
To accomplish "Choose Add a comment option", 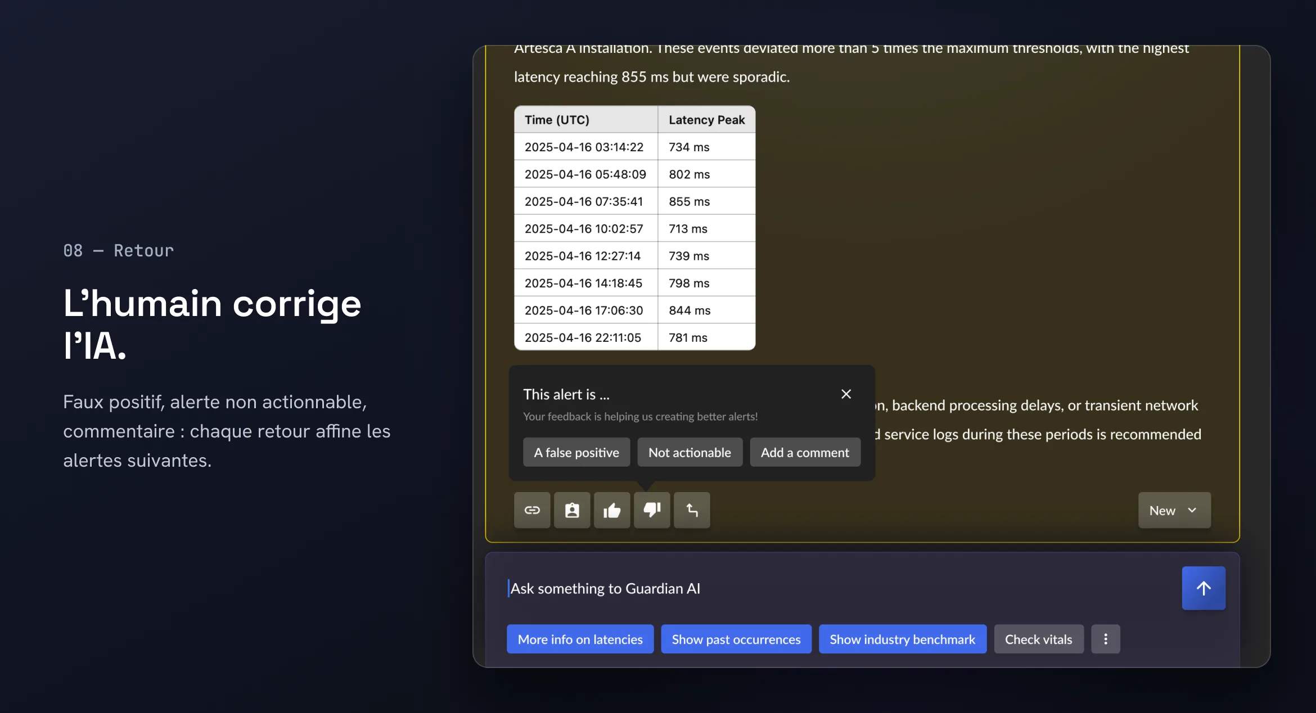I will pyautogui.click(x=805, y=452).
